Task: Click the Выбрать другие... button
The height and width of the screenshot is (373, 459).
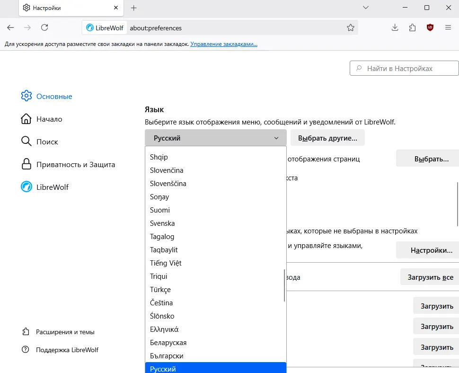Action: pyautogui.click(x=327, y=138)
